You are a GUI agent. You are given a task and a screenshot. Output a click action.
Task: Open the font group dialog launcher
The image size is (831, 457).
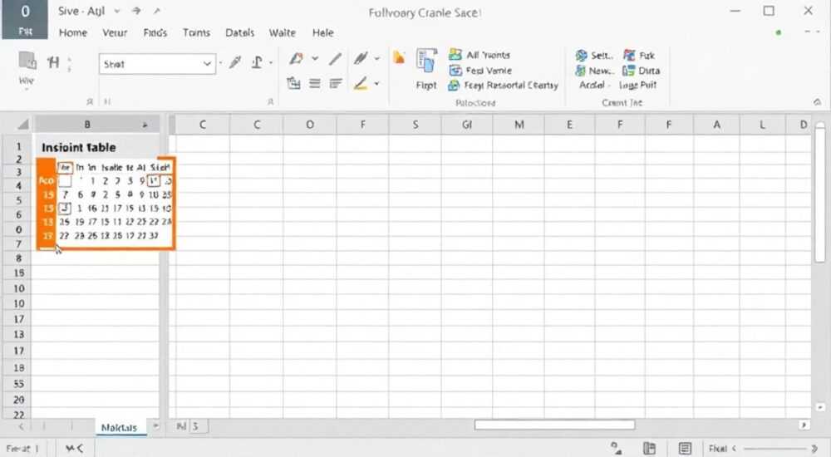[270, 101]
